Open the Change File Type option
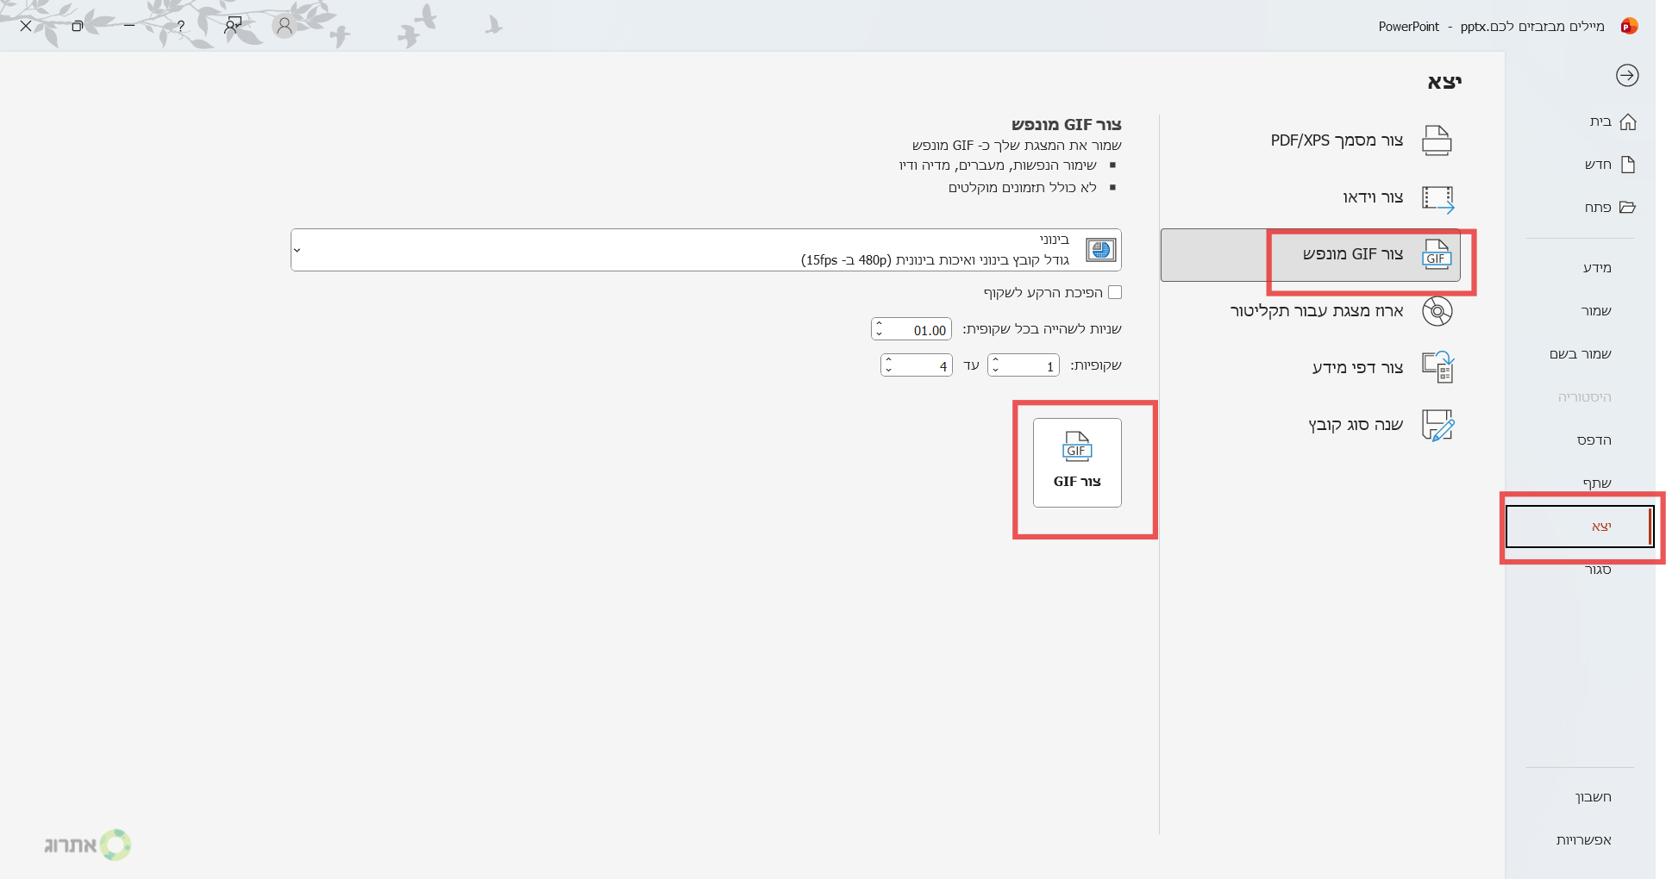The height and width of the screenshot is (879, 1666). pos(1380,425)
